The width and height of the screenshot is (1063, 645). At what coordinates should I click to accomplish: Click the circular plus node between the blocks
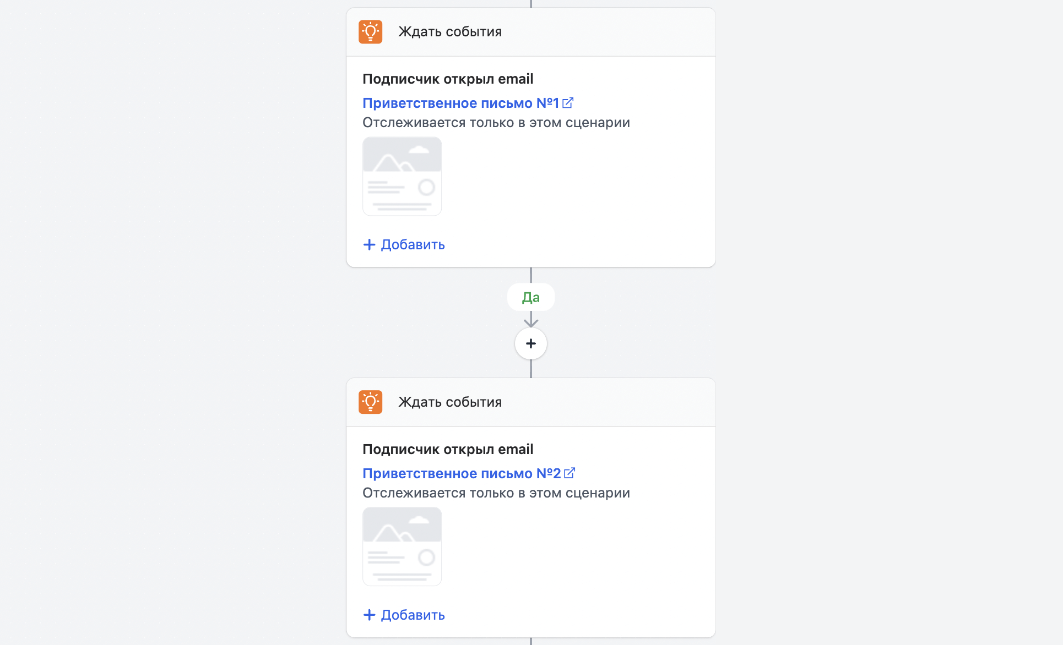coord(530,343)
